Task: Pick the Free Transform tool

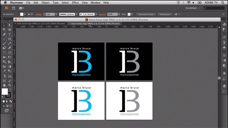Action: tap(10, 57)
